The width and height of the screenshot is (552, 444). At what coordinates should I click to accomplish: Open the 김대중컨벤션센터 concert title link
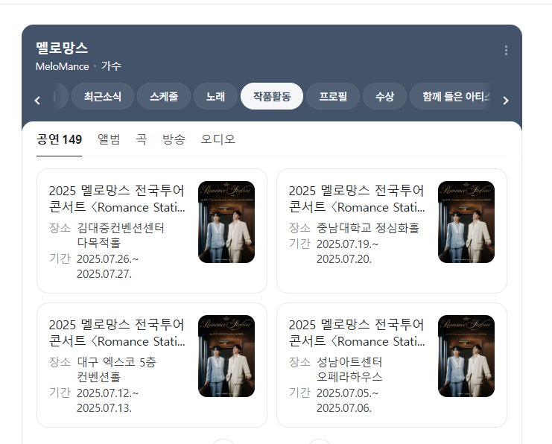(117, 199)
